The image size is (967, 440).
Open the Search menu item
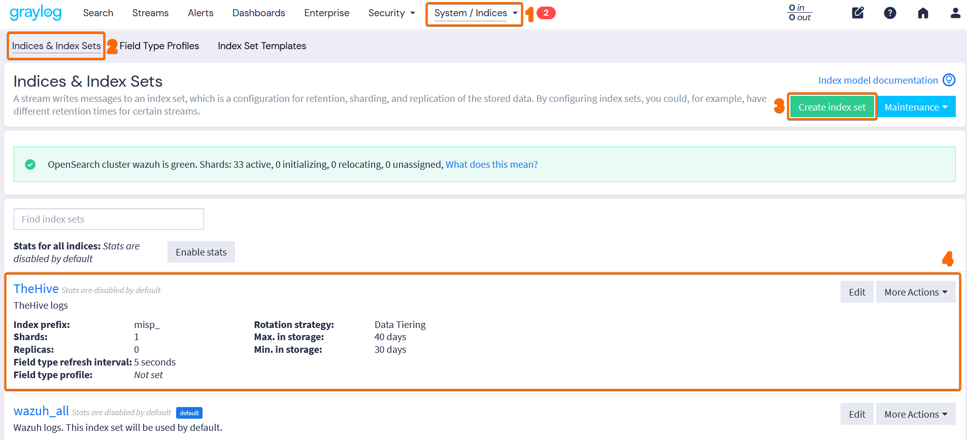pos(98,13)
